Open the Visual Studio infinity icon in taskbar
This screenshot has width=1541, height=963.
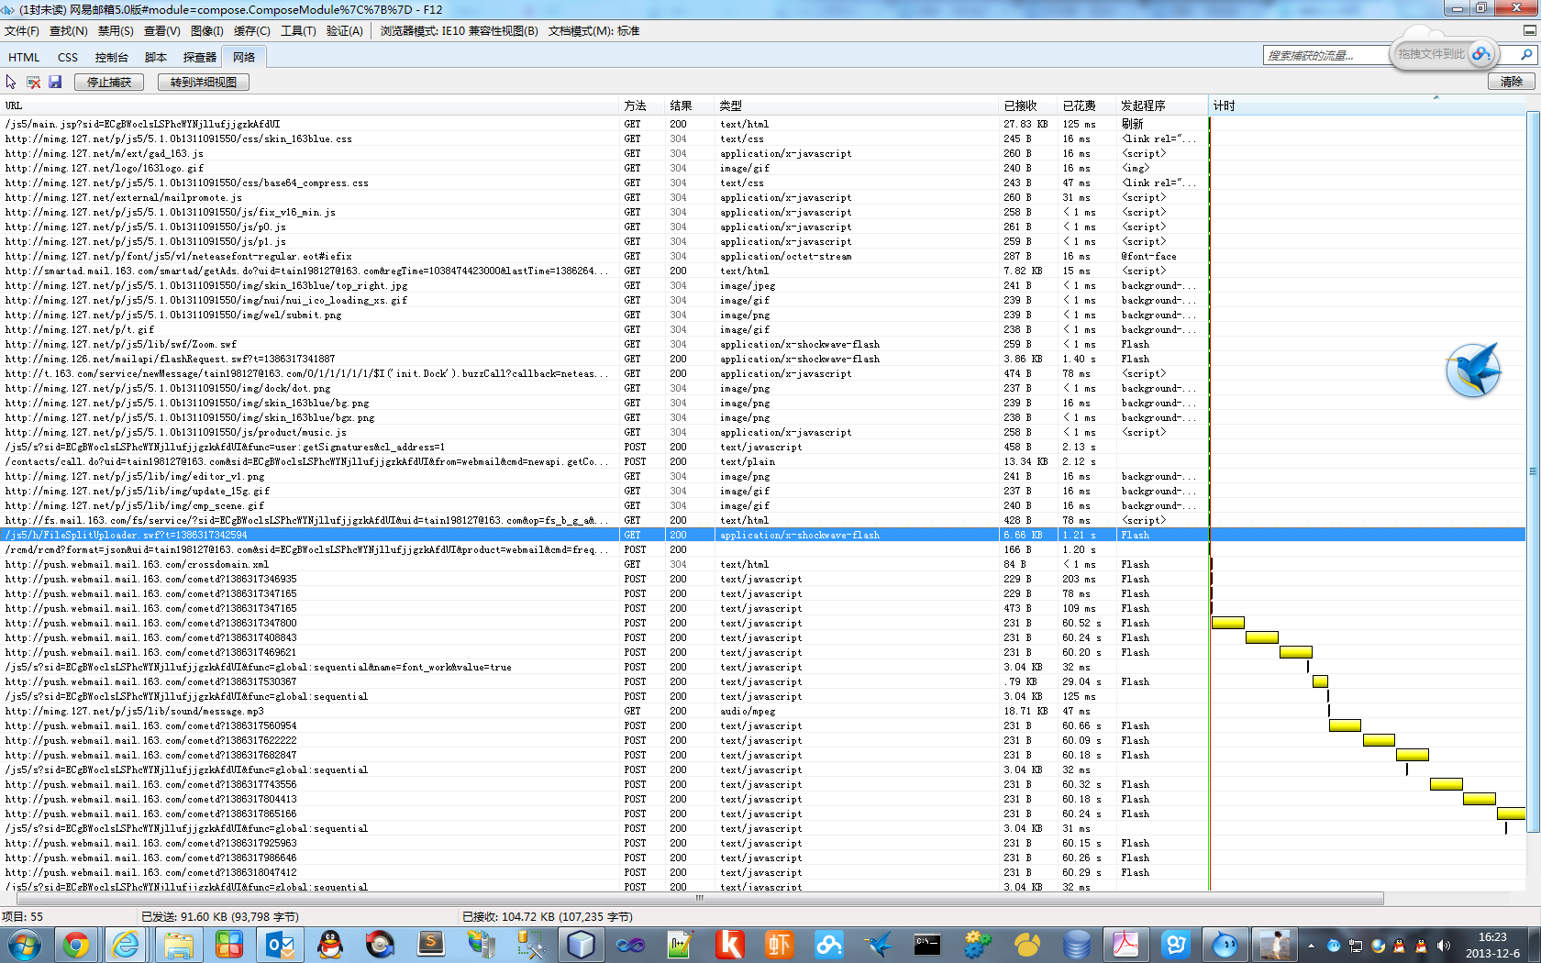click(630, 944)
